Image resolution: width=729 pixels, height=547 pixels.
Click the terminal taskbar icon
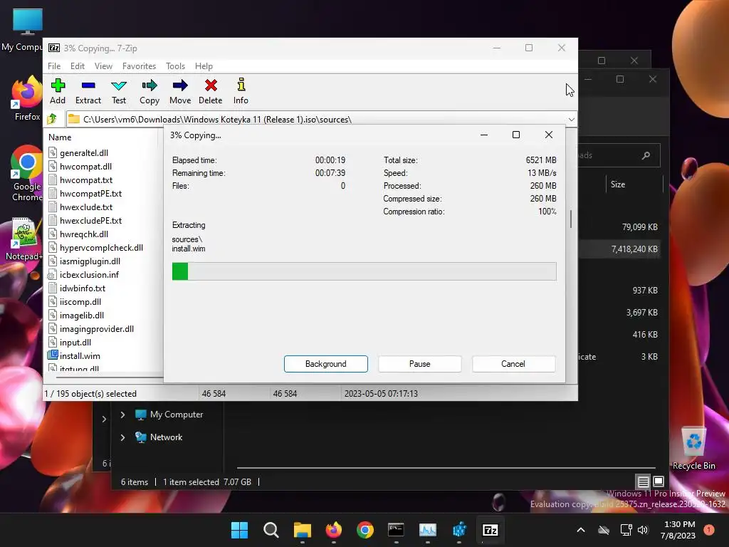point(396,530)
